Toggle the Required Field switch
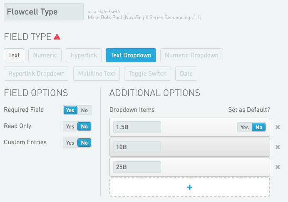 [77, 110]
